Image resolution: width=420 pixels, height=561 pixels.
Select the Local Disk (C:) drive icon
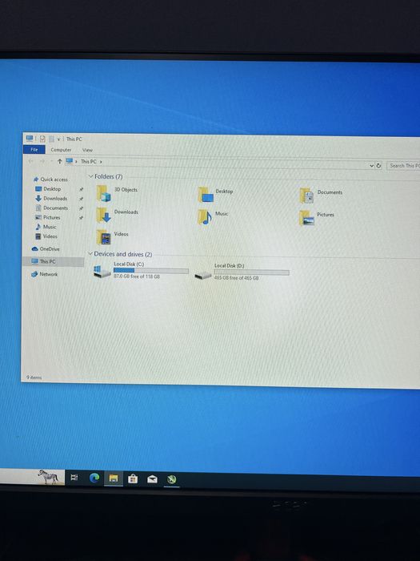coord(102,271)
